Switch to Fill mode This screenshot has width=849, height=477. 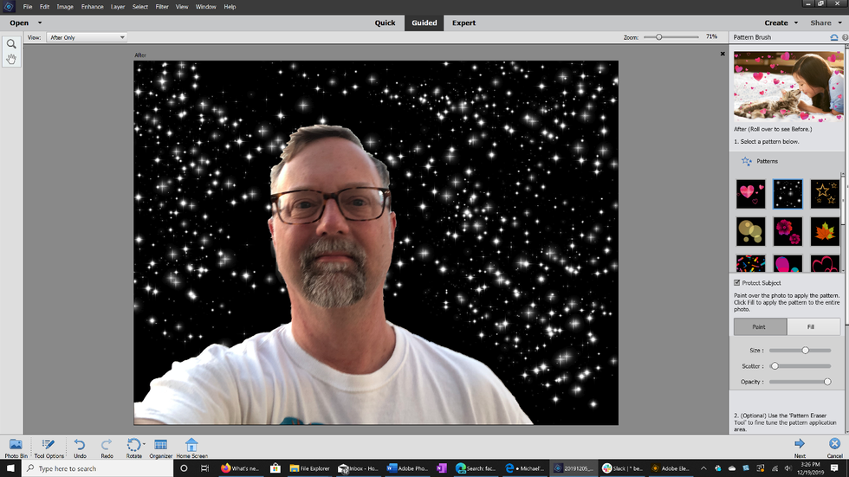(813, 326)
